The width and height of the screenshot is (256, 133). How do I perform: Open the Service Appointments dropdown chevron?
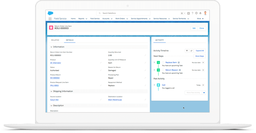(149, 19)
